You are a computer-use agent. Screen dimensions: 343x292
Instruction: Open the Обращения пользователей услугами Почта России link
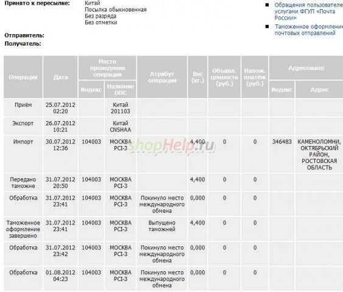click(x=308, y=11)
